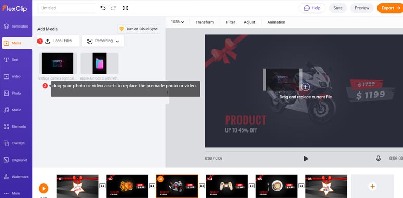Click transition icon between scenes 01 and 02

(102, 186)
